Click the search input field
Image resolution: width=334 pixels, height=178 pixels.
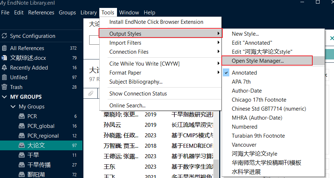94,40
